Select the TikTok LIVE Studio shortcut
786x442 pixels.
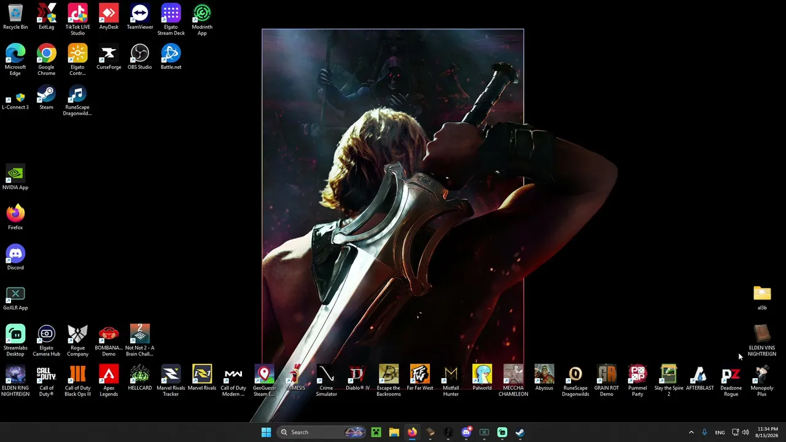coord(77,20)
